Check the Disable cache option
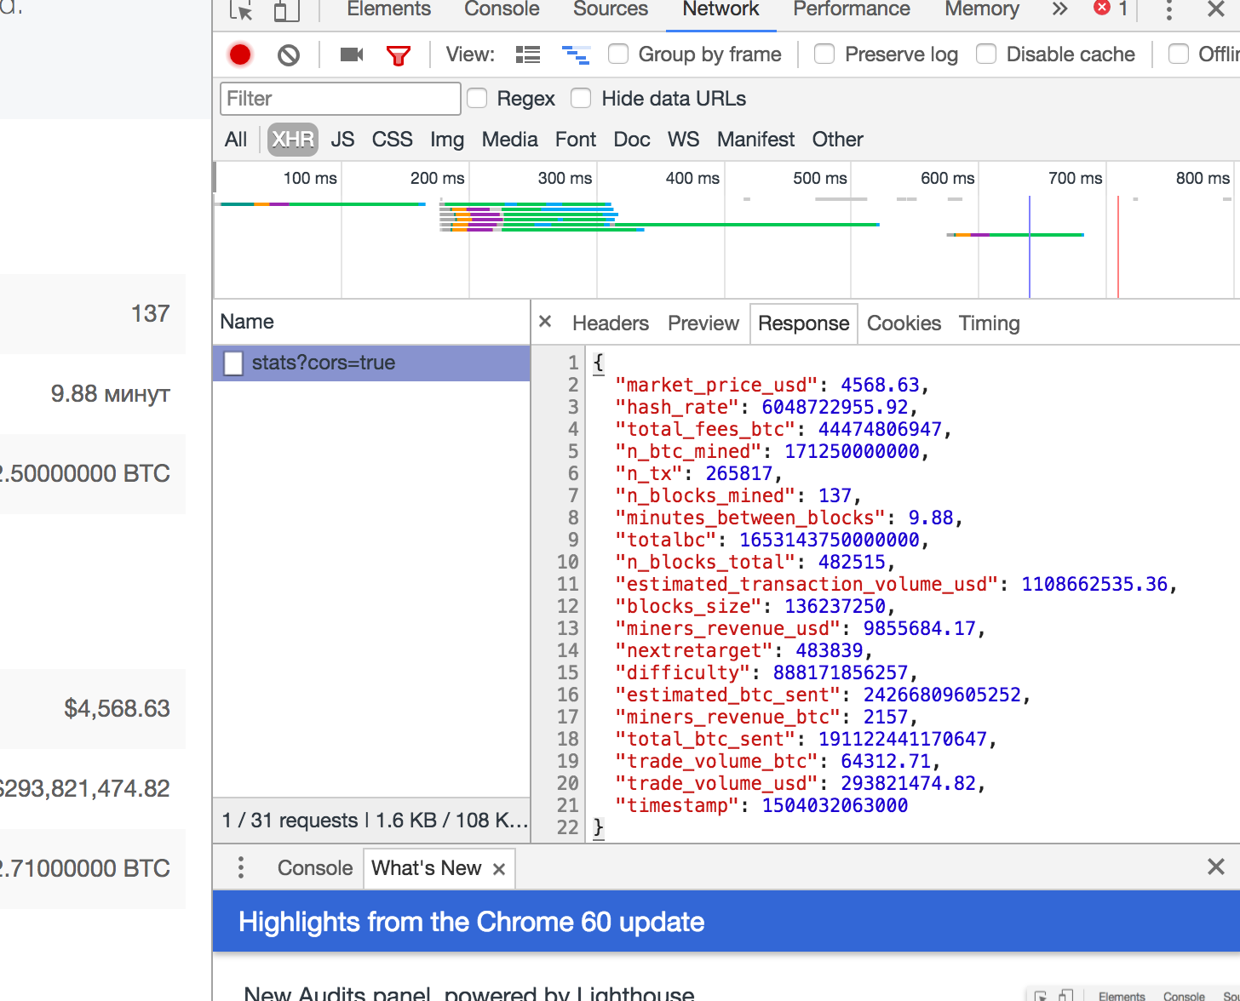Image resolution: width=1240 pixels, height=1001 pixels. tap(986, 54)
